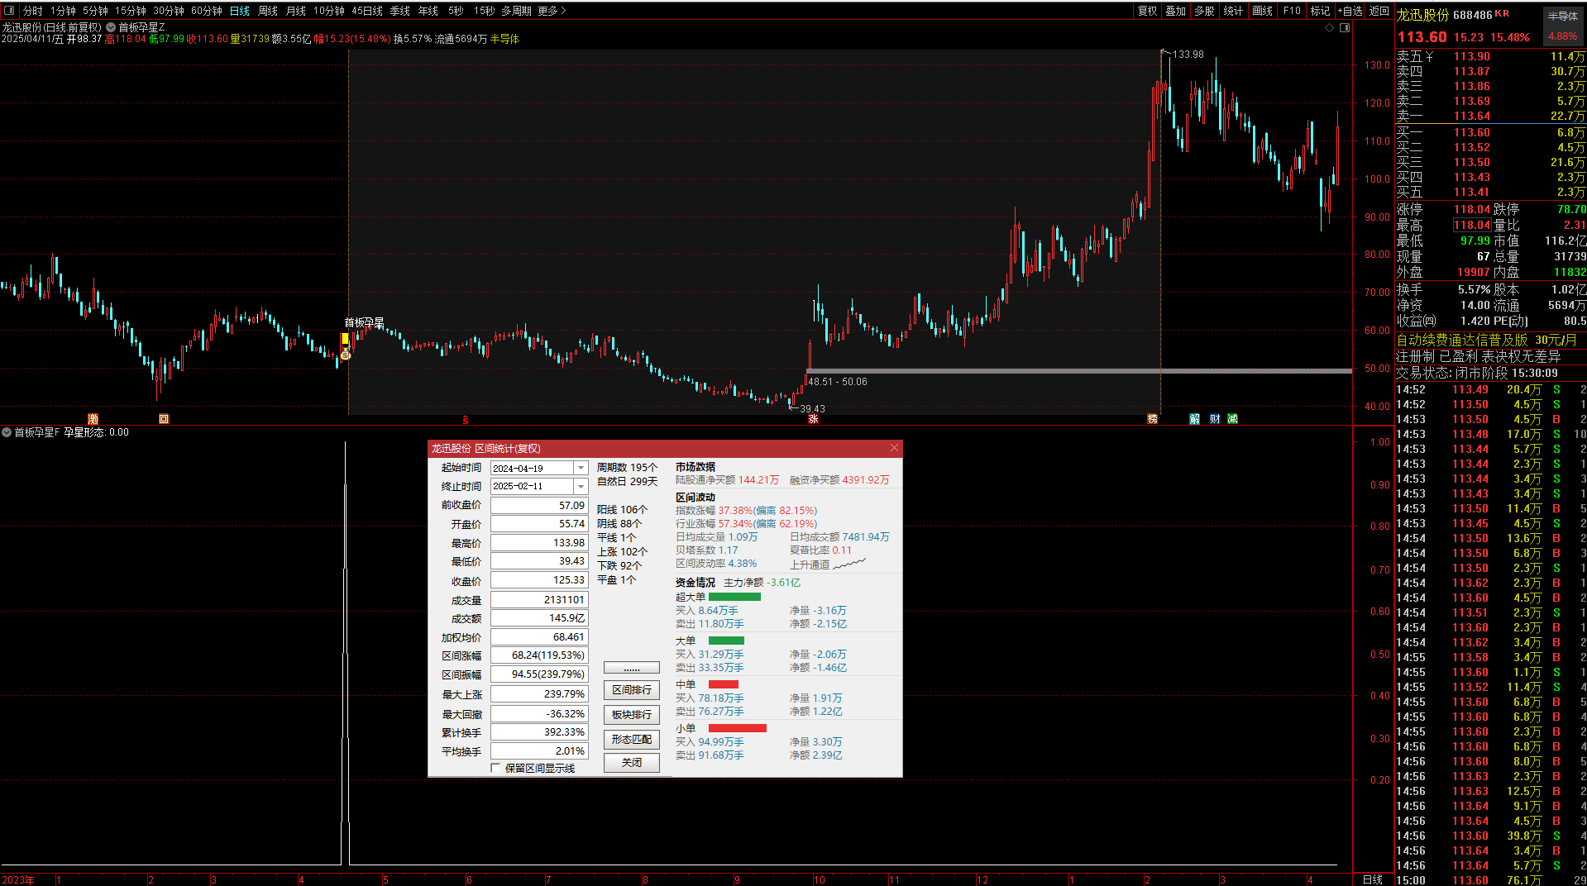Toggle the left sidebar panel icon
Viewport: 1587px width, 886px height.
(8, 11)
